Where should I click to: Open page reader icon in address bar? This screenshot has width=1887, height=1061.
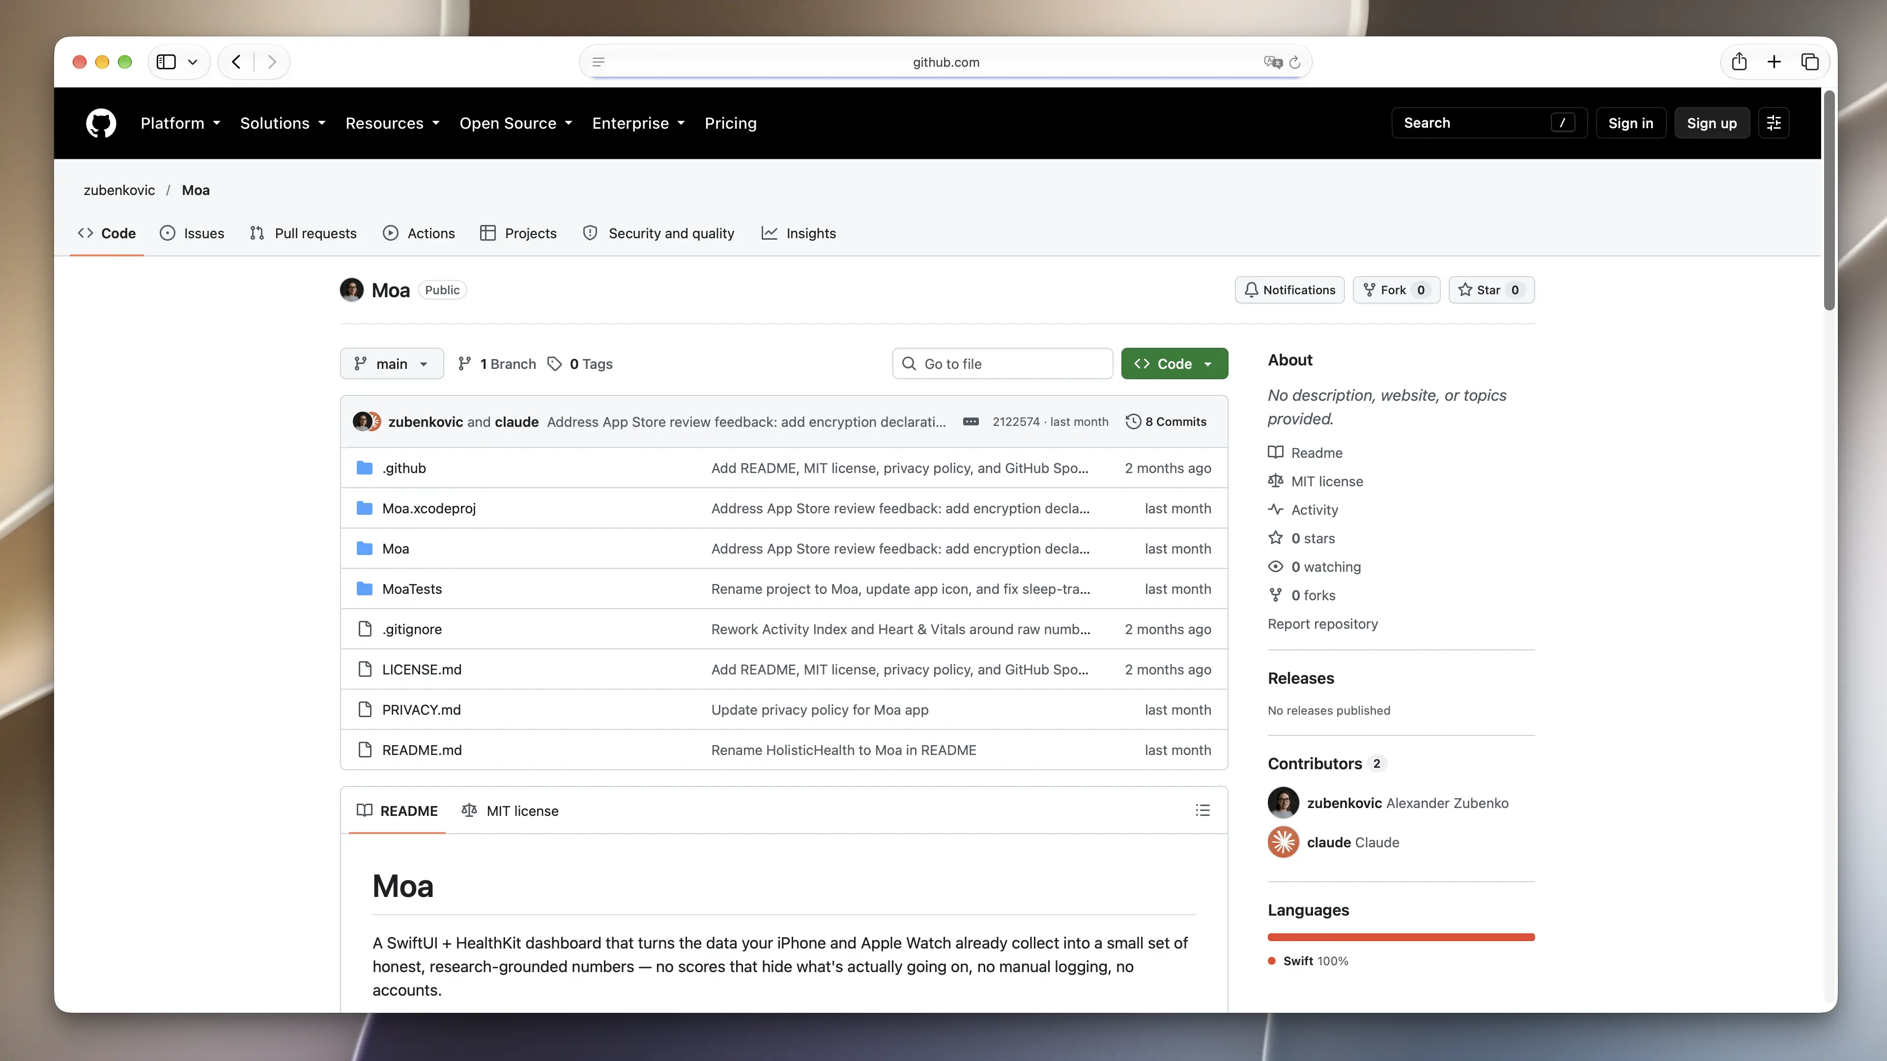pos(599,62)
